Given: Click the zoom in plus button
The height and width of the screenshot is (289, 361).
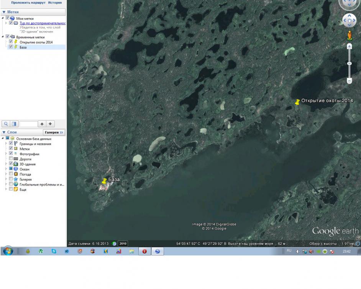Looking at the screenshot, I should point(350,46).
